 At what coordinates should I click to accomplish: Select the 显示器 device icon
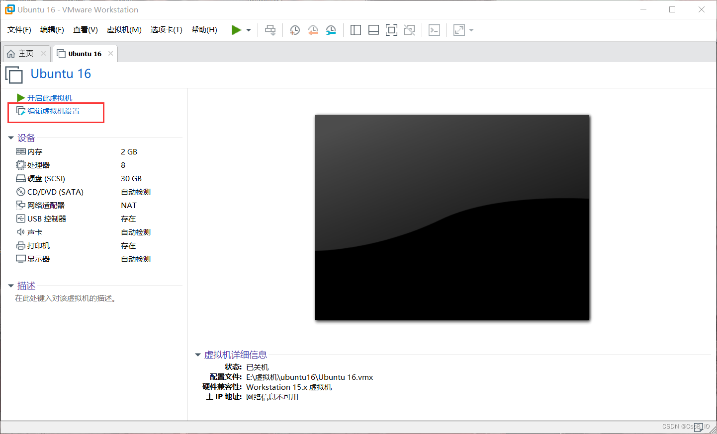click(20, 259)
